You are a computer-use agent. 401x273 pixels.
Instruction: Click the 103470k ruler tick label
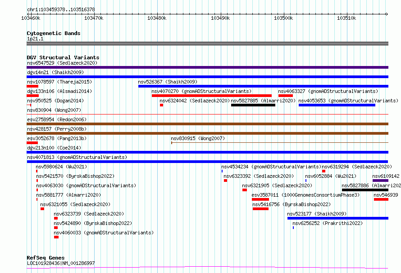coord(94,18)
